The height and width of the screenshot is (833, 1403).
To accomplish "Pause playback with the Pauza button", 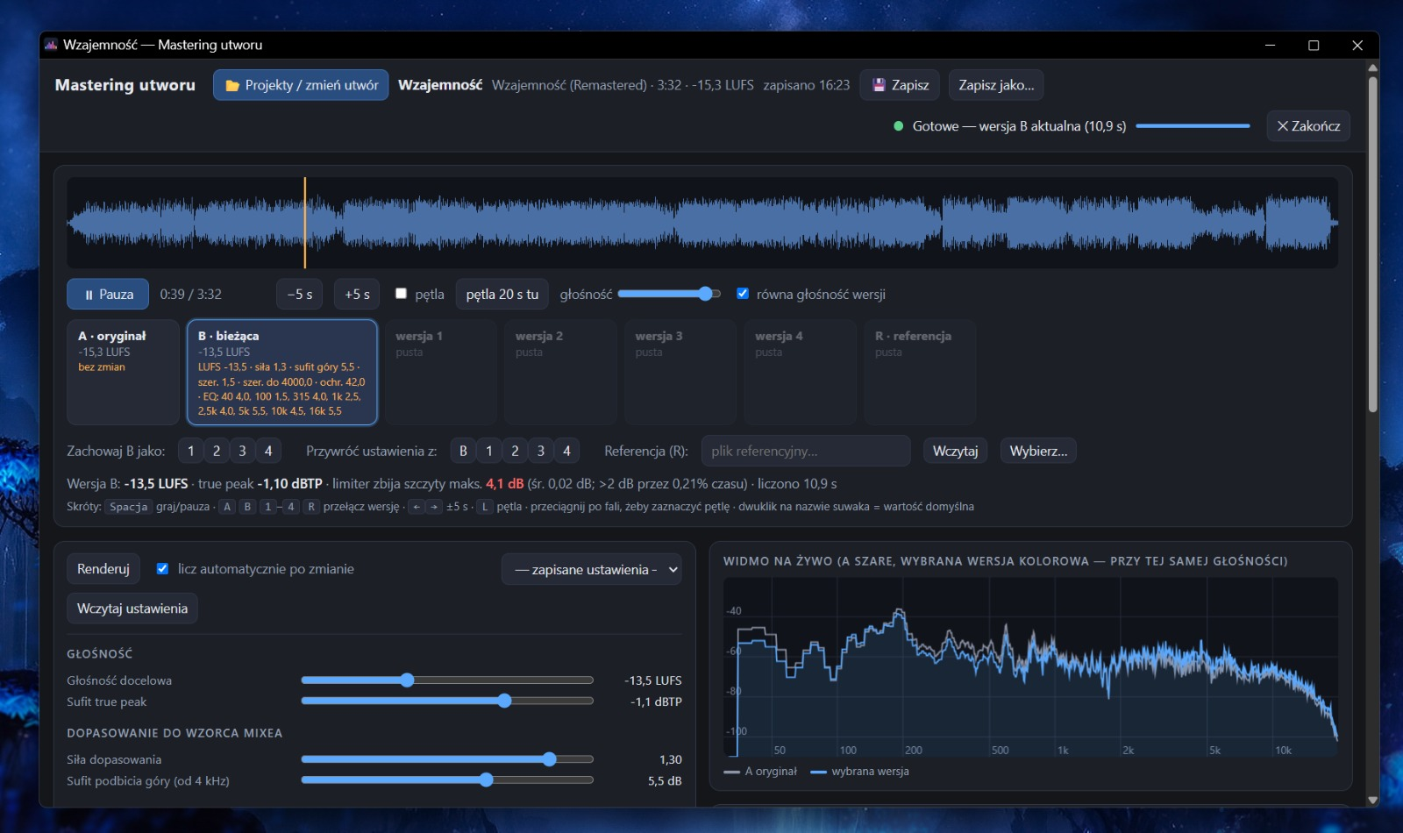I will pyautogui.click(x=108, y=295).
